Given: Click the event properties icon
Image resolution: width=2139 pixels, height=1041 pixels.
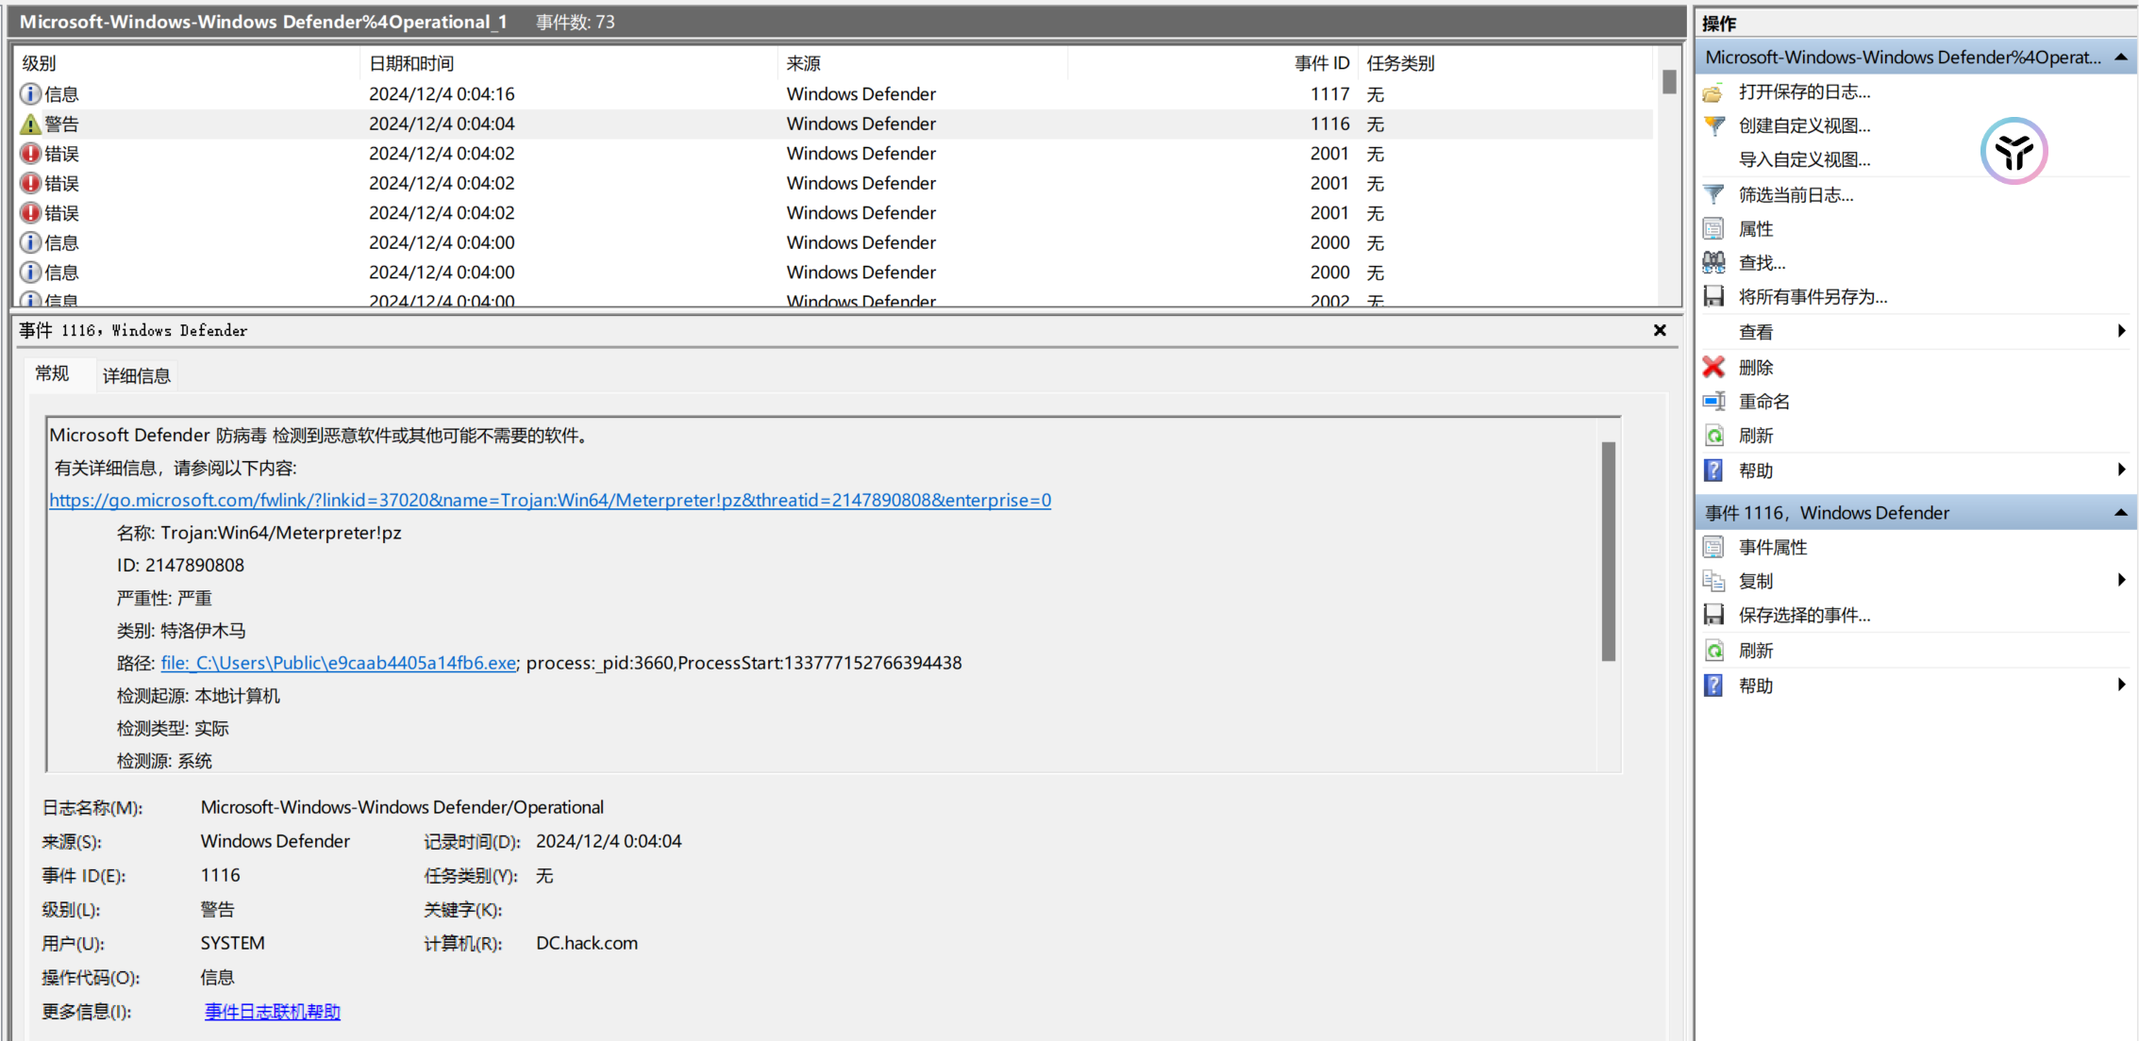Looking at the screenshot, I should [x=1713, y=547].
